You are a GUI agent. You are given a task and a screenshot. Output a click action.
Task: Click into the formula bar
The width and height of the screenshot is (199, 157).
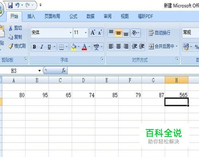pos(133,71)
